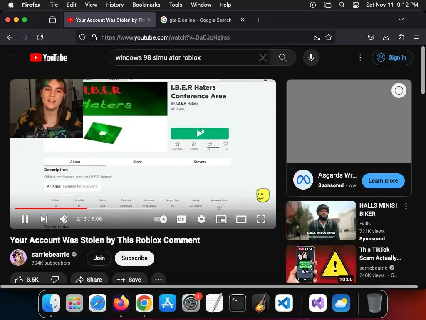Switch to gta 2 online Google tab
Image resolution: width=426 pixels, height=320 pixels.
tap(201, 20)
